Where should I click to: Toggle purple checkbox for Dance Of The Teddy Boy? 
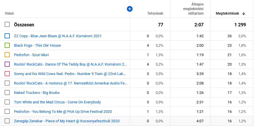click(x=7, y=64)
